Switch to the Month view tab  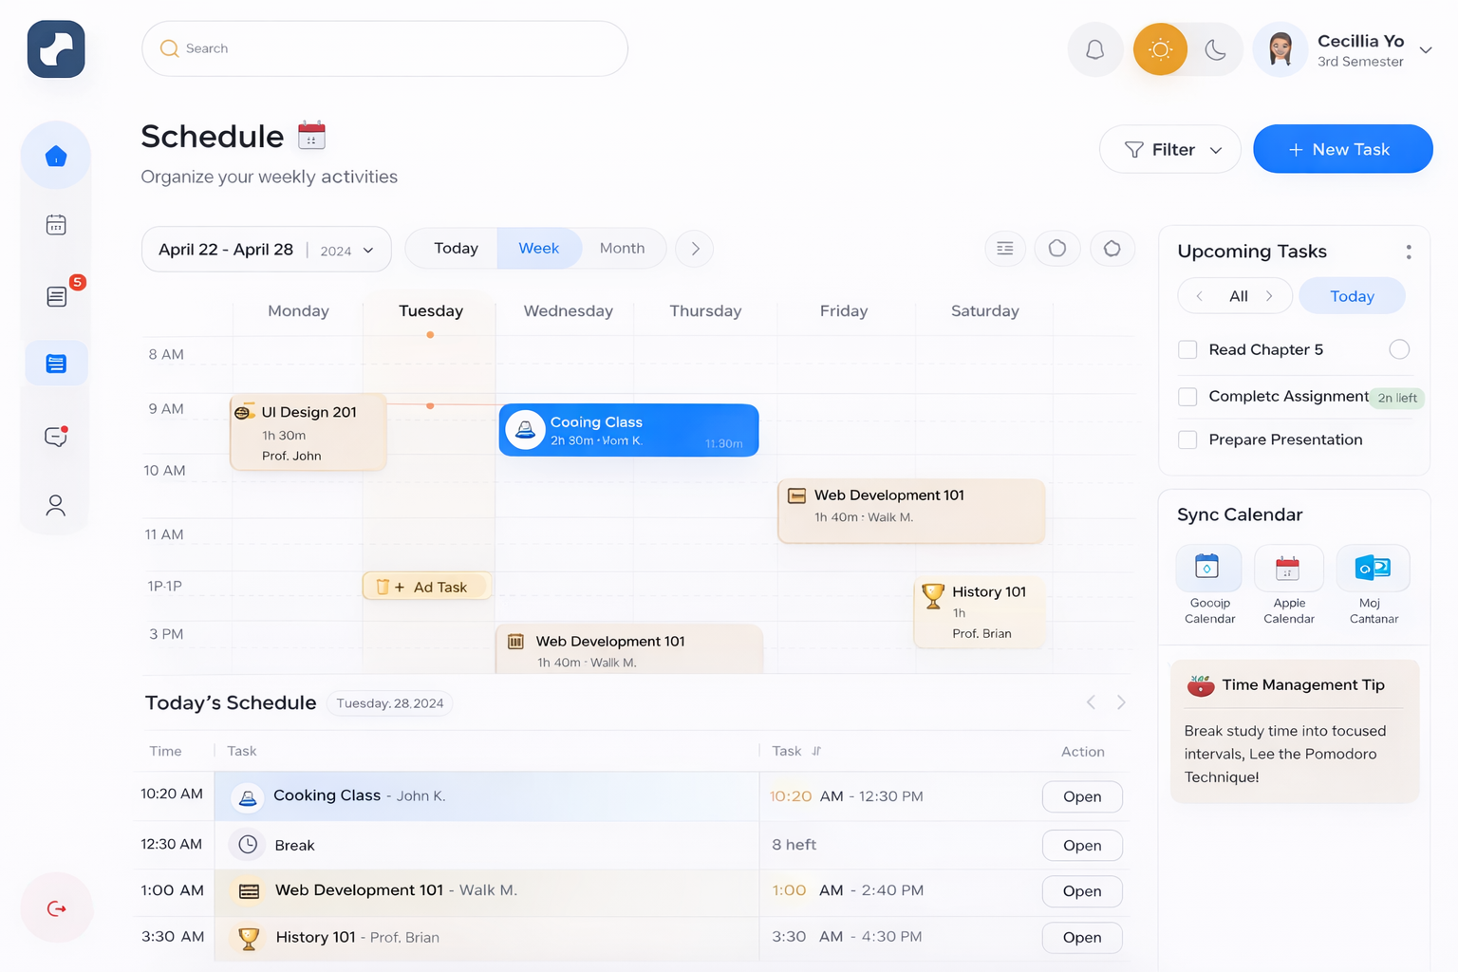pyautogui.click(x=622, y=249)
